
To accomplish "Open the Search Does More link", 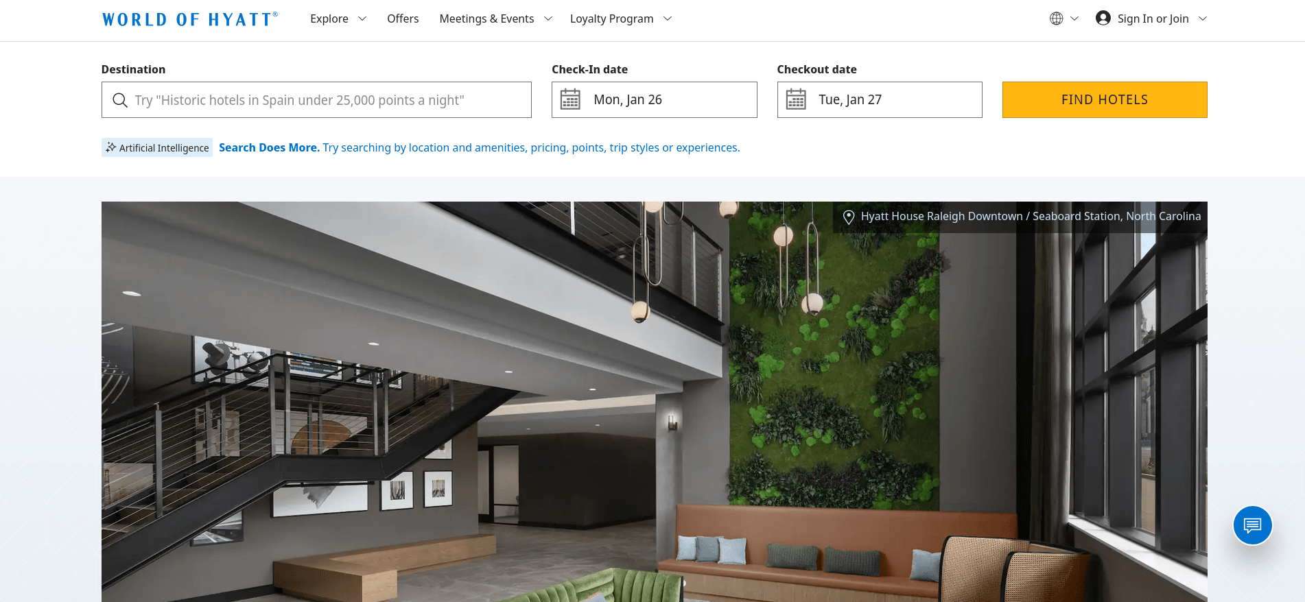I will pyautogui.click(x=269, y=147).
